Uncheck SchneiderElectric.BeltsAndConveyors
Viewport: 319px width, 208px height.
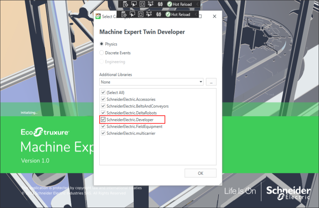(x=103, y=106)
